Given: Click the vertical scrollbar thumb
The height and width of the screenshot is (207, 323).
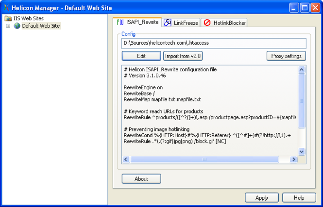Looking at the screenshot, I should tap(301, 101).
